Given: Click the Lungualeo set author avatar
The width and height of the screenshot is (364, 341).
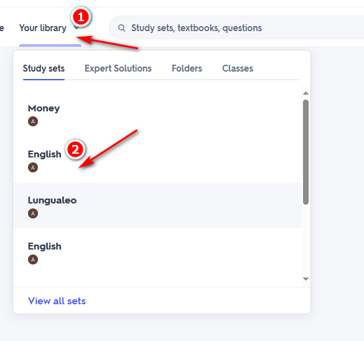Looking at the screenshot, I should click(33, 213).
